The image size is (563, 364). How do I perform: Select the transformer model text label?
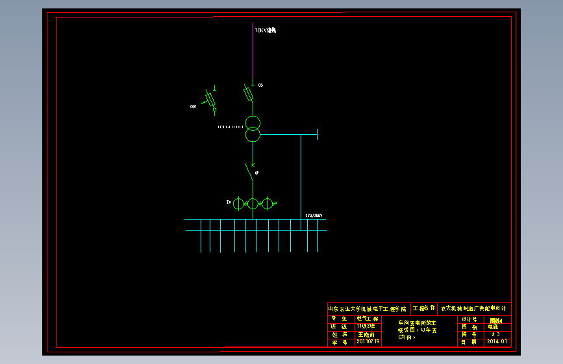pos(230,127)
